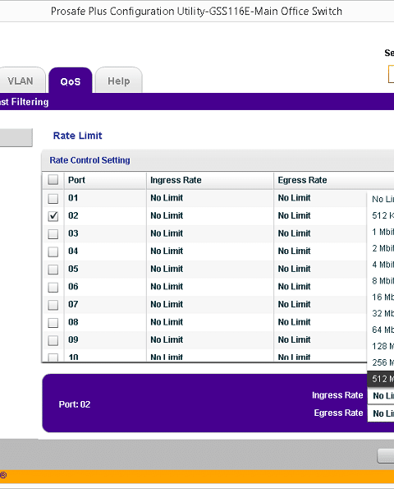Viewport: 394px width, 489px height.
Task: Open the Filtering submenu item
Action: [25, 102]
